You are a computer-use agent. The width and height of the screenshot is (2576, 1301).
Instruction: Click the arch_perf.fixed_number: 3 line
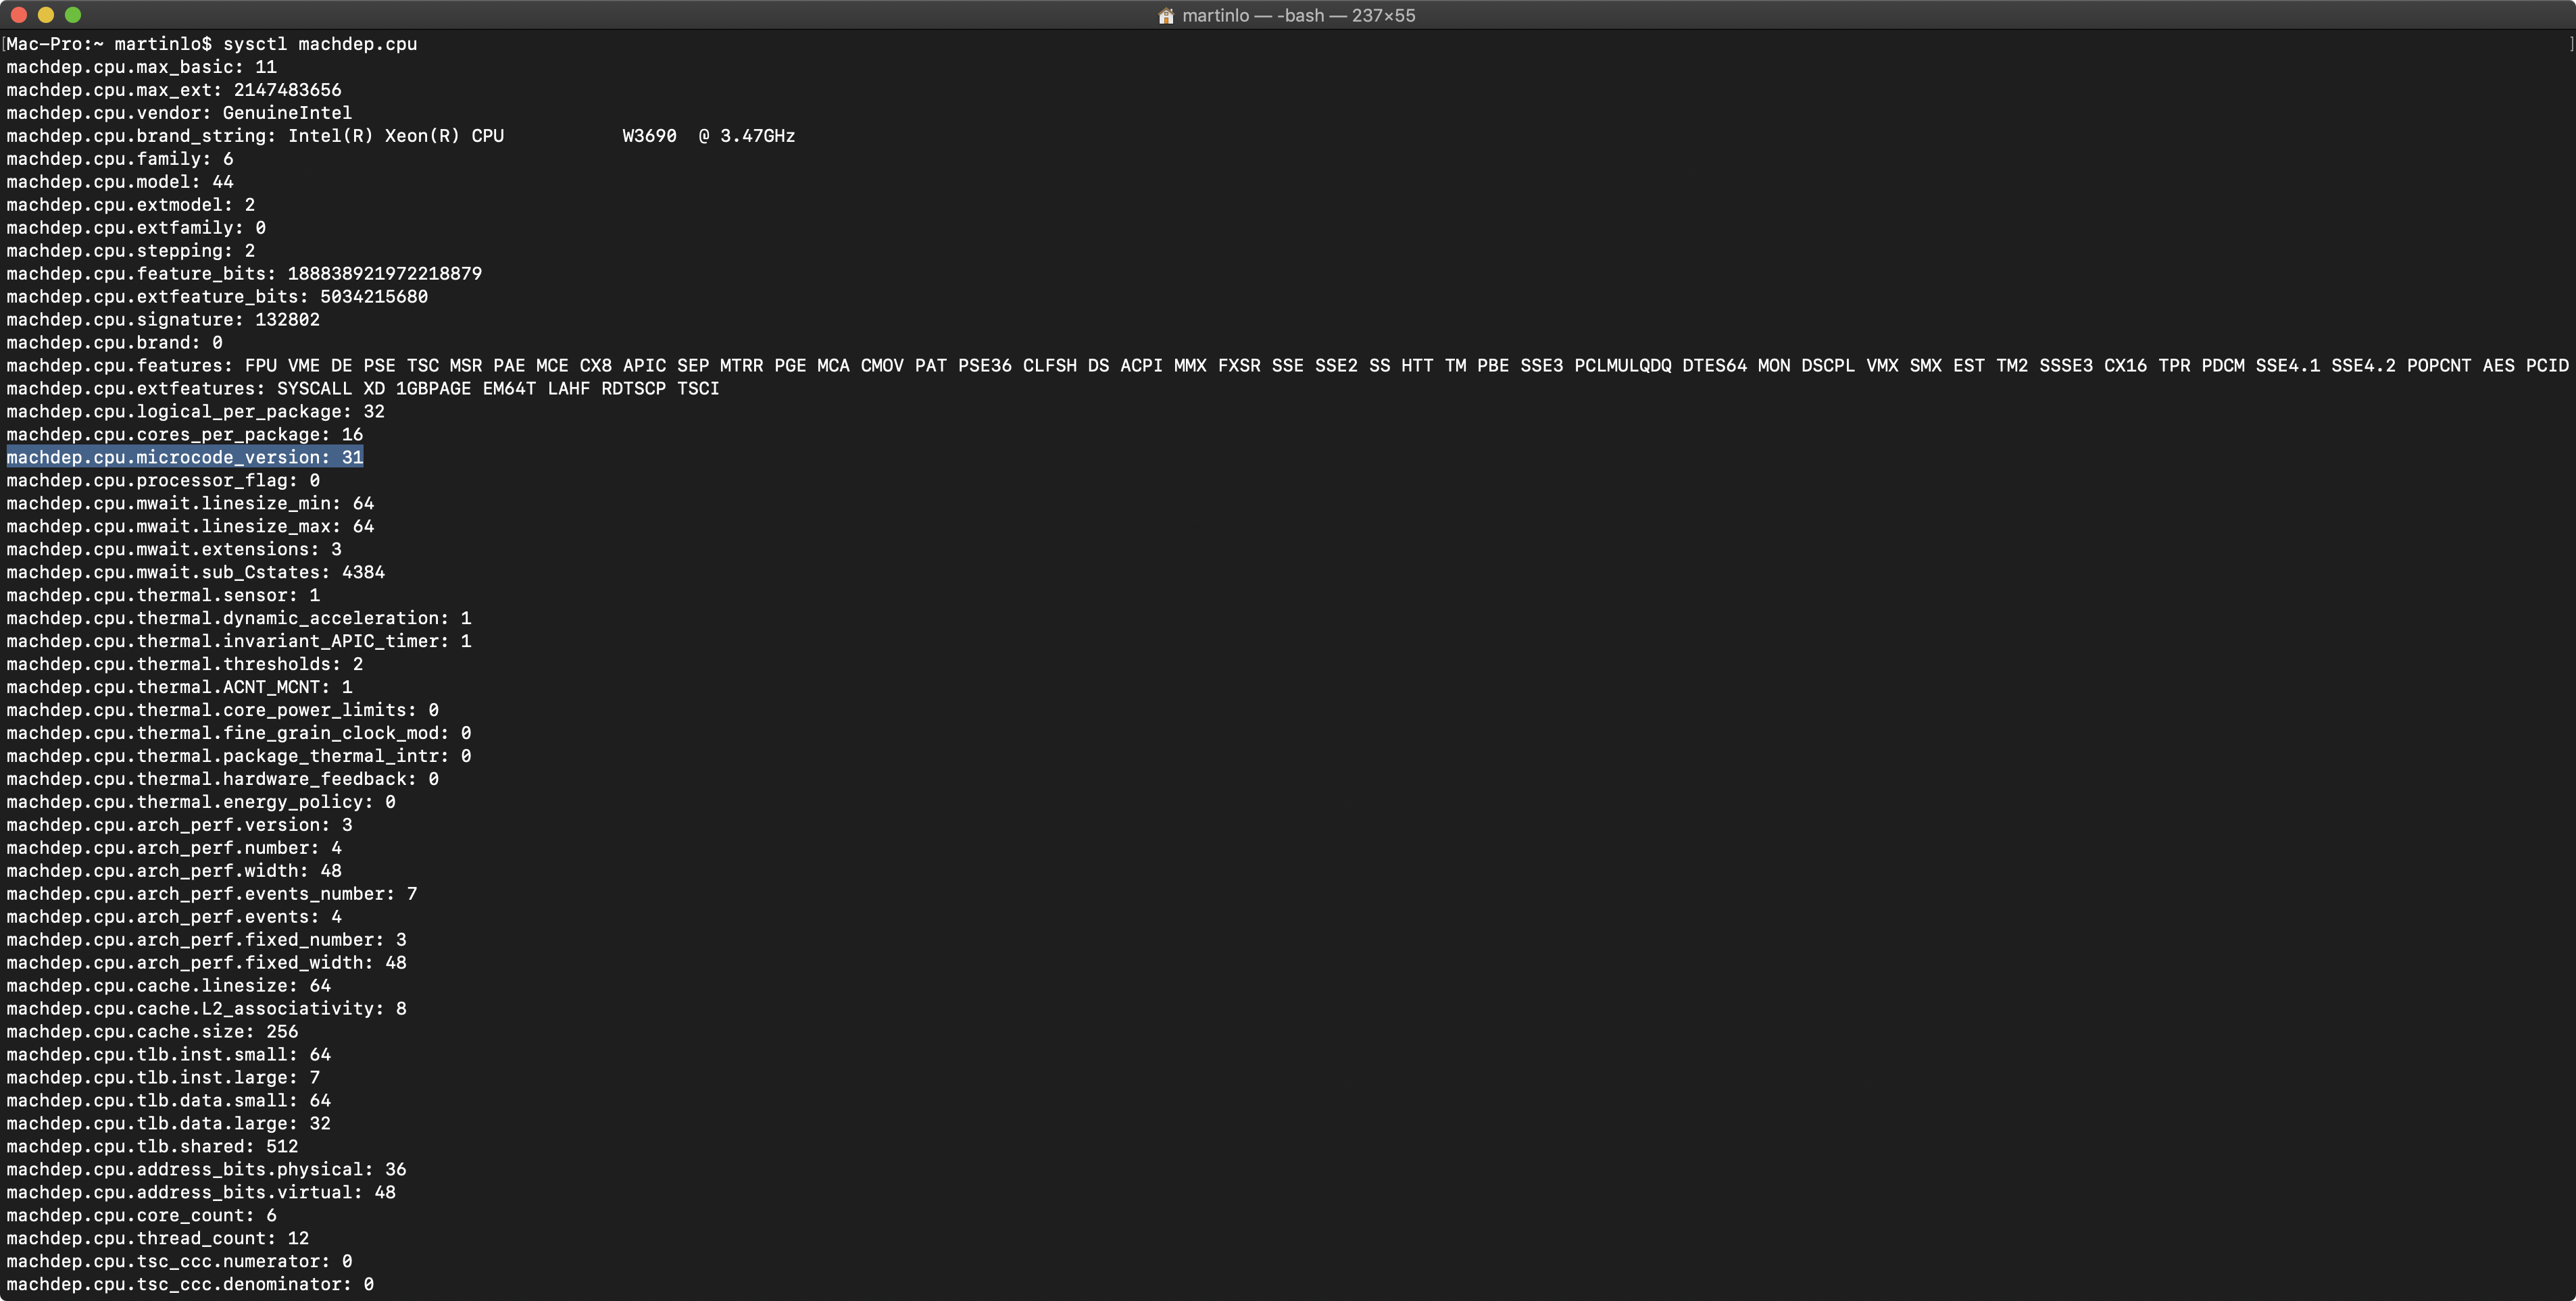206,940
